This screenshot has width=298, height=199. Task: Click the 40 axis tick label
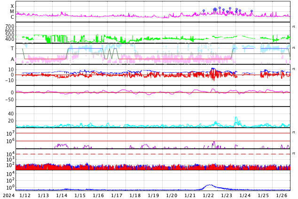coord(11,114)
